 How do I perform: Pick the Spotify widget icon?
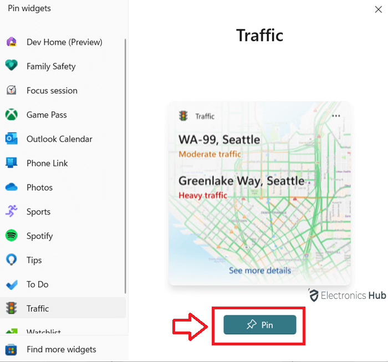[x=12, y=235]
